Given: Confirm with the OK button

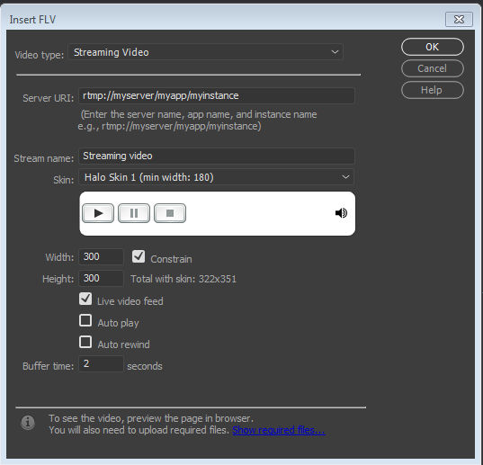Looking at the screenshot, I should (433, 47).
